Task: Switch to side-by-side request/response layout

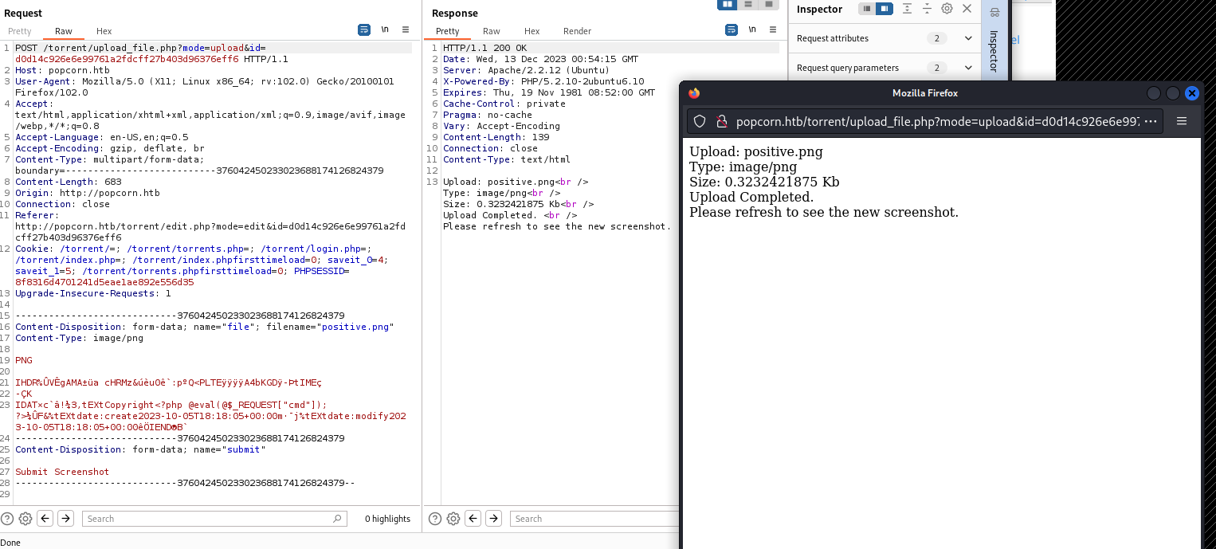Action: [x=727, y=5]
